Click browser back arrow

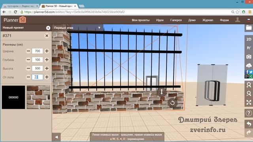4,12
